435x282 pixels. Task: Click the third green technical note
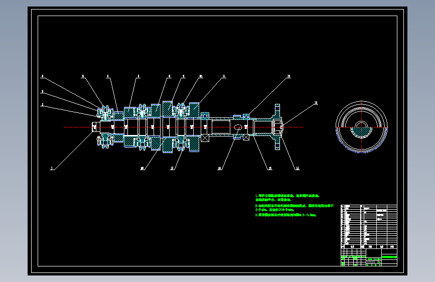[285, 215]
